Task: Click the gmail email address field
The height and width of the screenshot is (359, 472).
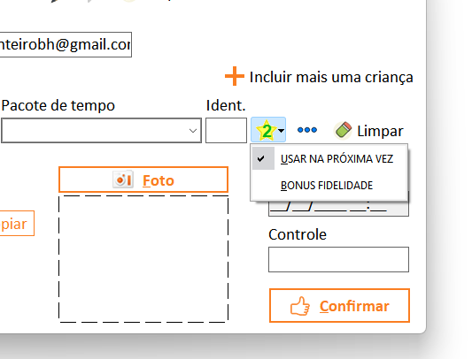Action: [x=66, y=44]
